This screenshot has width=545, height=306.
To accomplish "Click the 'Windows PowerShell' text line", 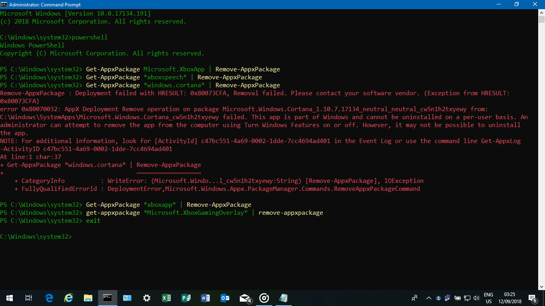I will tap(32, 45).
